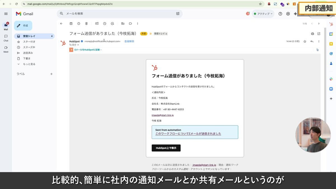Open Google Calendar in the side panel
The height and width of the screenshot is (189, 336).
coord(331,34)
